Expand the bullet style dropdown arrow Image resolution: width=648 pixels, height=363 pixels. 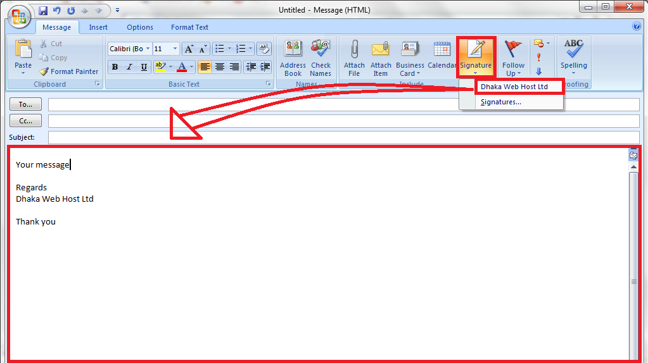[230, 49]
